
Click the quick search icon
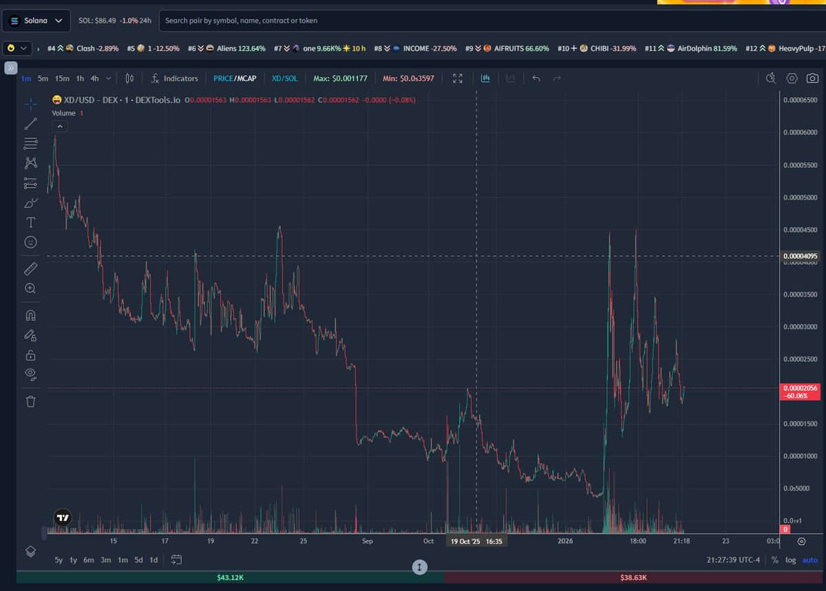click(x=772, y=78)
